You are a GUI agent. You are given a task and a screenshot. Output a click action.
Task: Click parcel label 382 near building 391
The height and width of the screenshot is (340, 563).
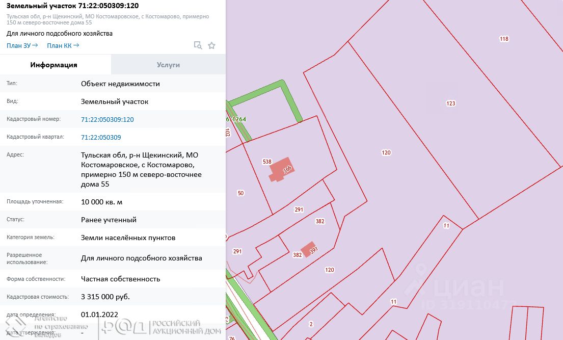click(298, 255)
